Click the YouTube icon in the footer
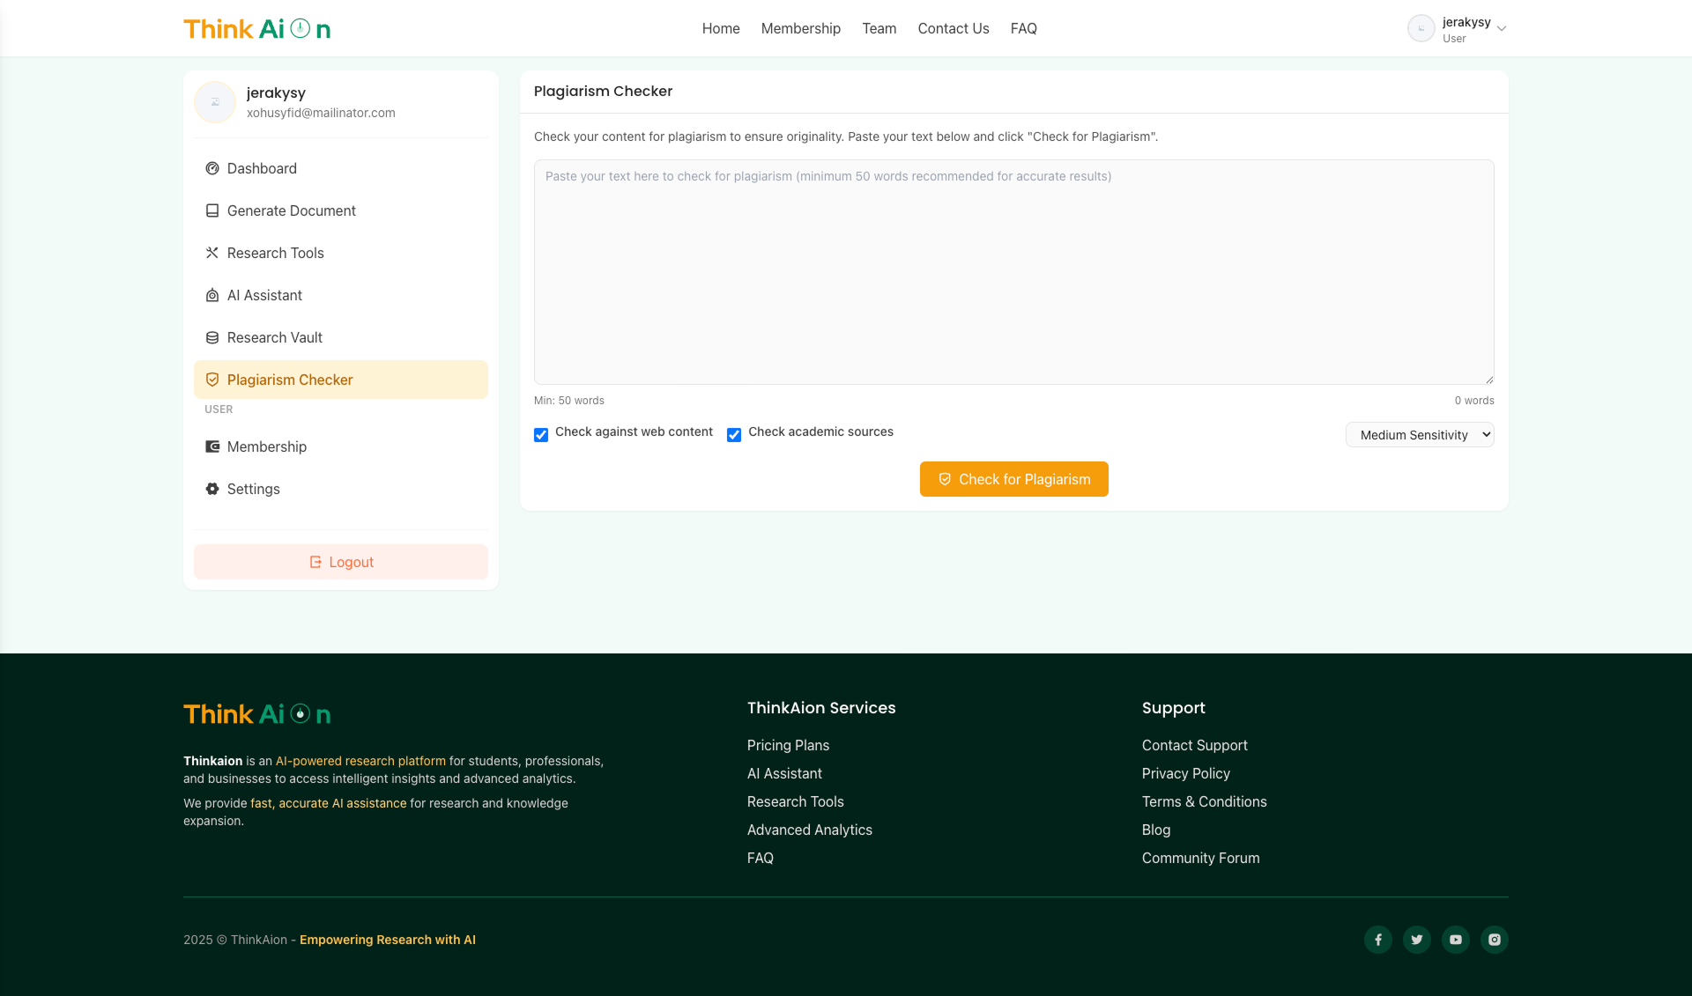 1456,940
